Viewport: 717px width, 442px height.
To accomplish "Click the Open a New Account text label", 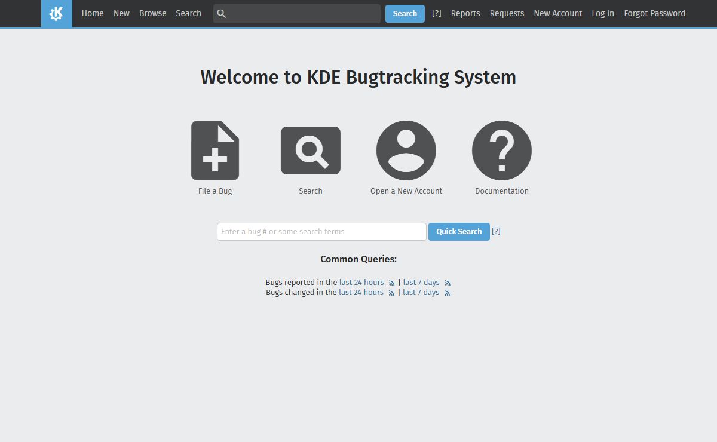I will click(x=406, y=191).
